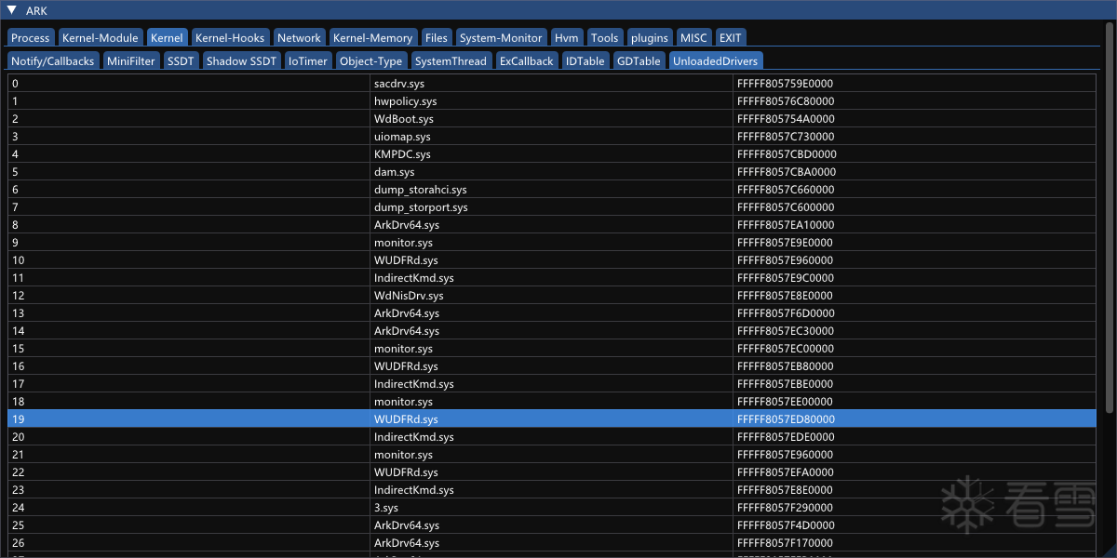Screen dimensions: 1117x558
Task: Switch to the Kernel-Module tab
Action: (100, 37)
